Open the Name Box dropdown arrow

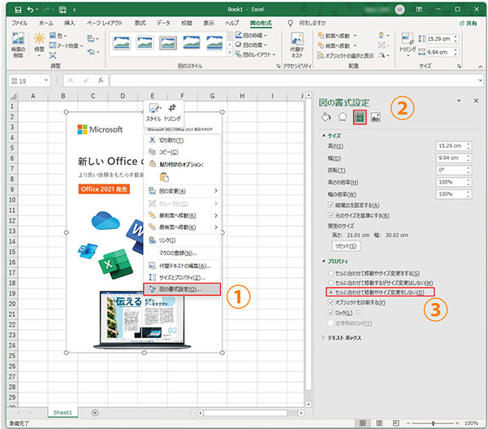45,80
